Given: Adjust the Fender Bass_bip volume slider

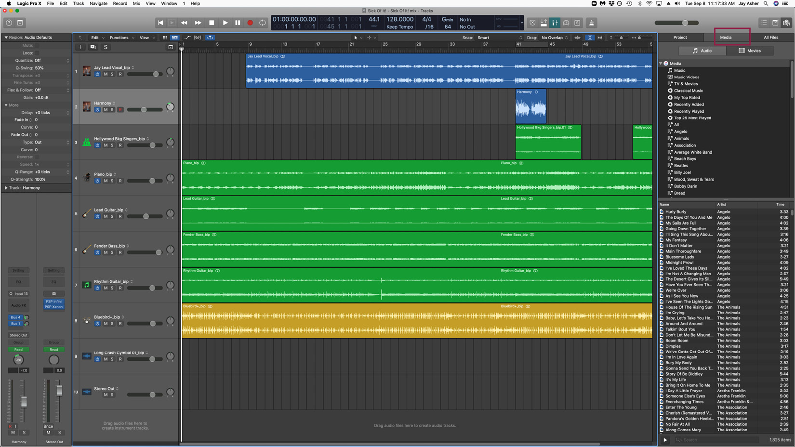Looking at the screenshot, I should click(145, 252).
